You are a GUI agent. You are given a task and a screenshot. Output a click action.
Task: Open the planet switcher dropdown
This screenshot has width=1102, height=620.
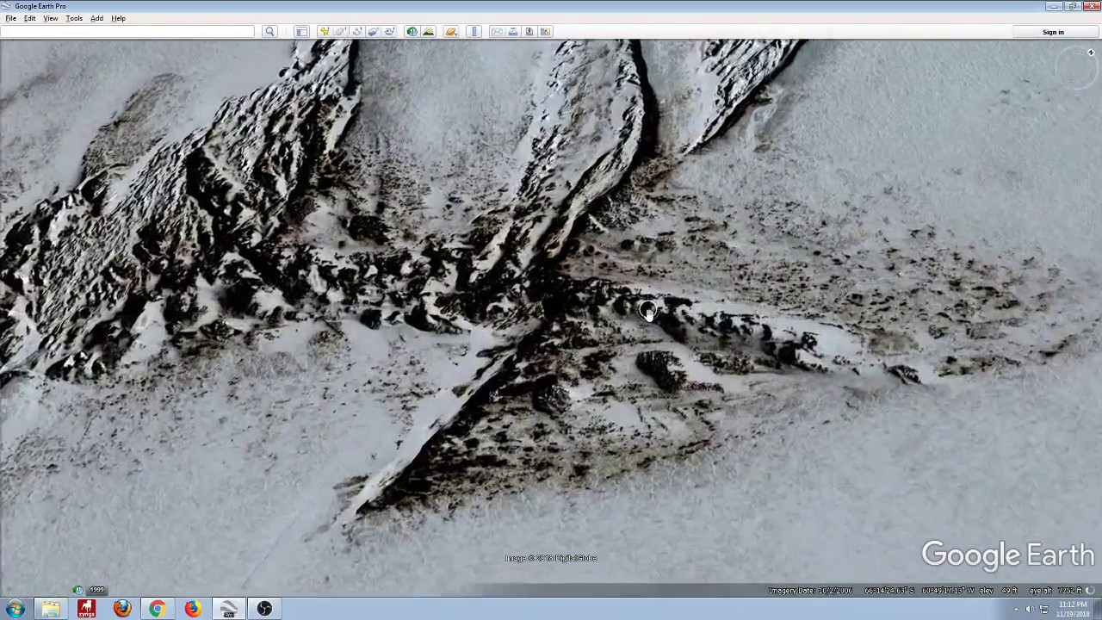click(451, 32)
